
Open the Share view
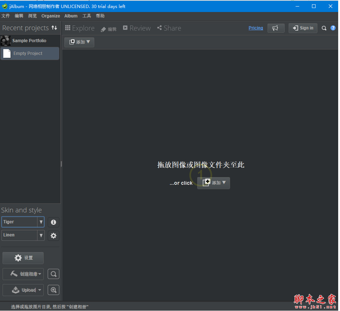click(169, 28)
